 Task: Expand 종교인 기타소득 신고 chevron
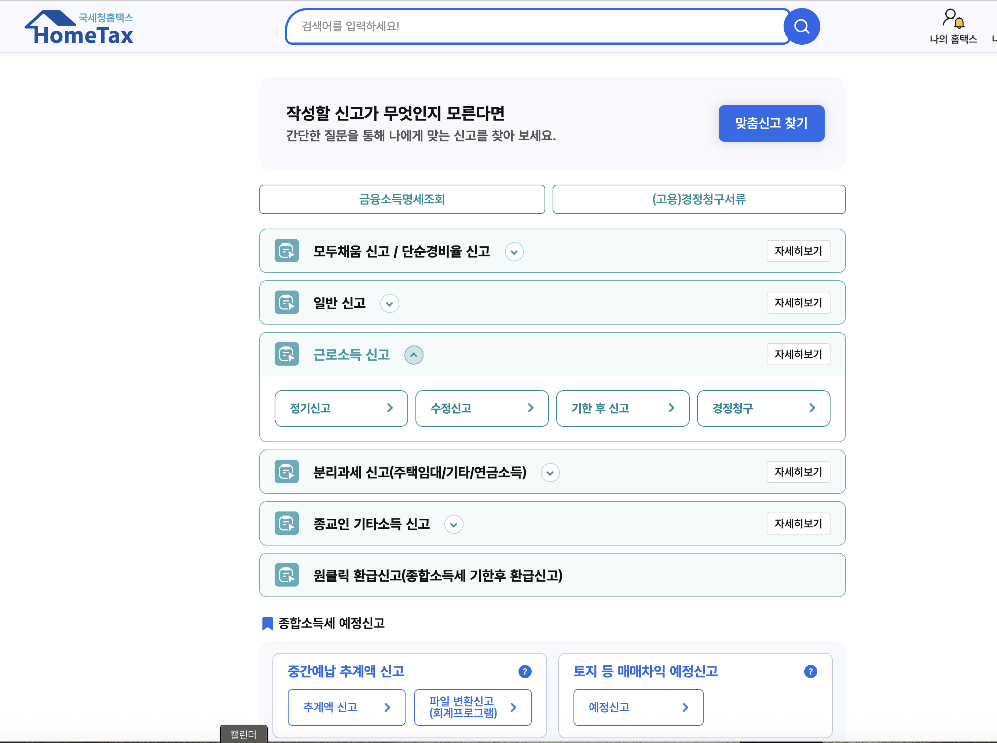(x=453, y=524)
